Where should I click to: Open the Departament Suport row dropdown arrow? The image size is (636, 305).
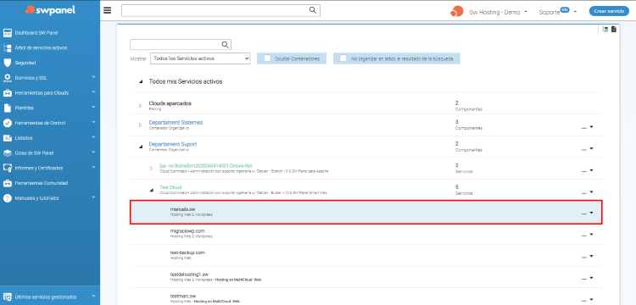[591, 148]
